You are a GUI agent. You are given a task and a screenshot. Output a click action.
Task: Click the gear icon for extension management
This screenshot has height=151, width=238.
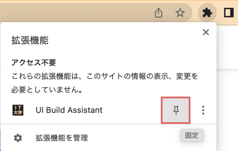(x=18, y=138)
